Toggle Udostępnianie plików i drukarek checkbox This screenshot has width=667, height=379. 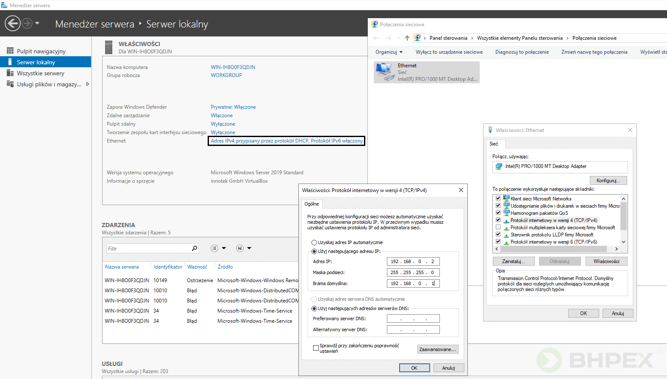coord(498,205)
